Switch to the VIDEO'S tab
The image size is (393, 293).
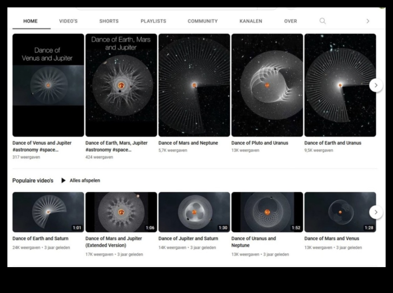pos(68,21)
